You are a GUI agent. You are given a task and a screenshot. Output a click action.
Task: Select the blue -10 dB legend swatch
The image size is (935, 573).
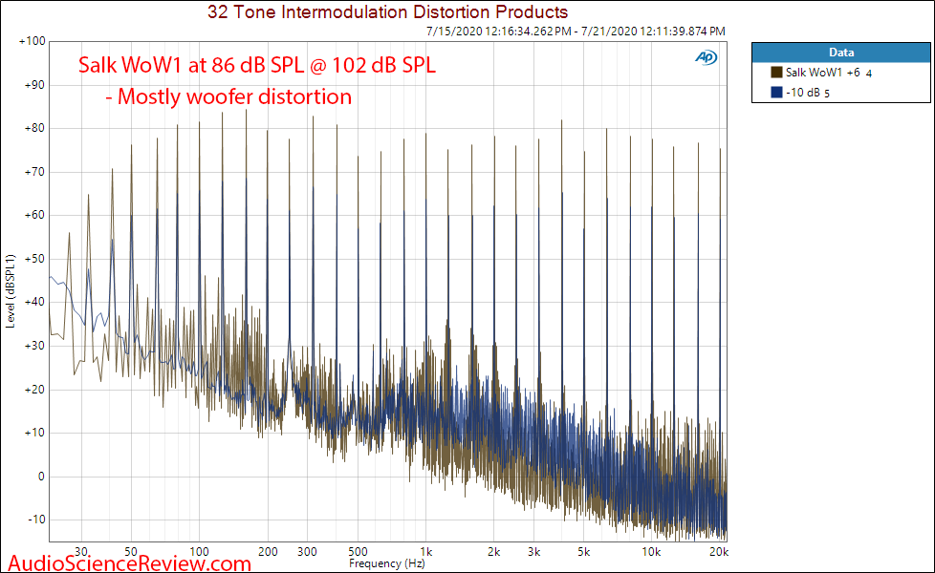pos(776,92)
